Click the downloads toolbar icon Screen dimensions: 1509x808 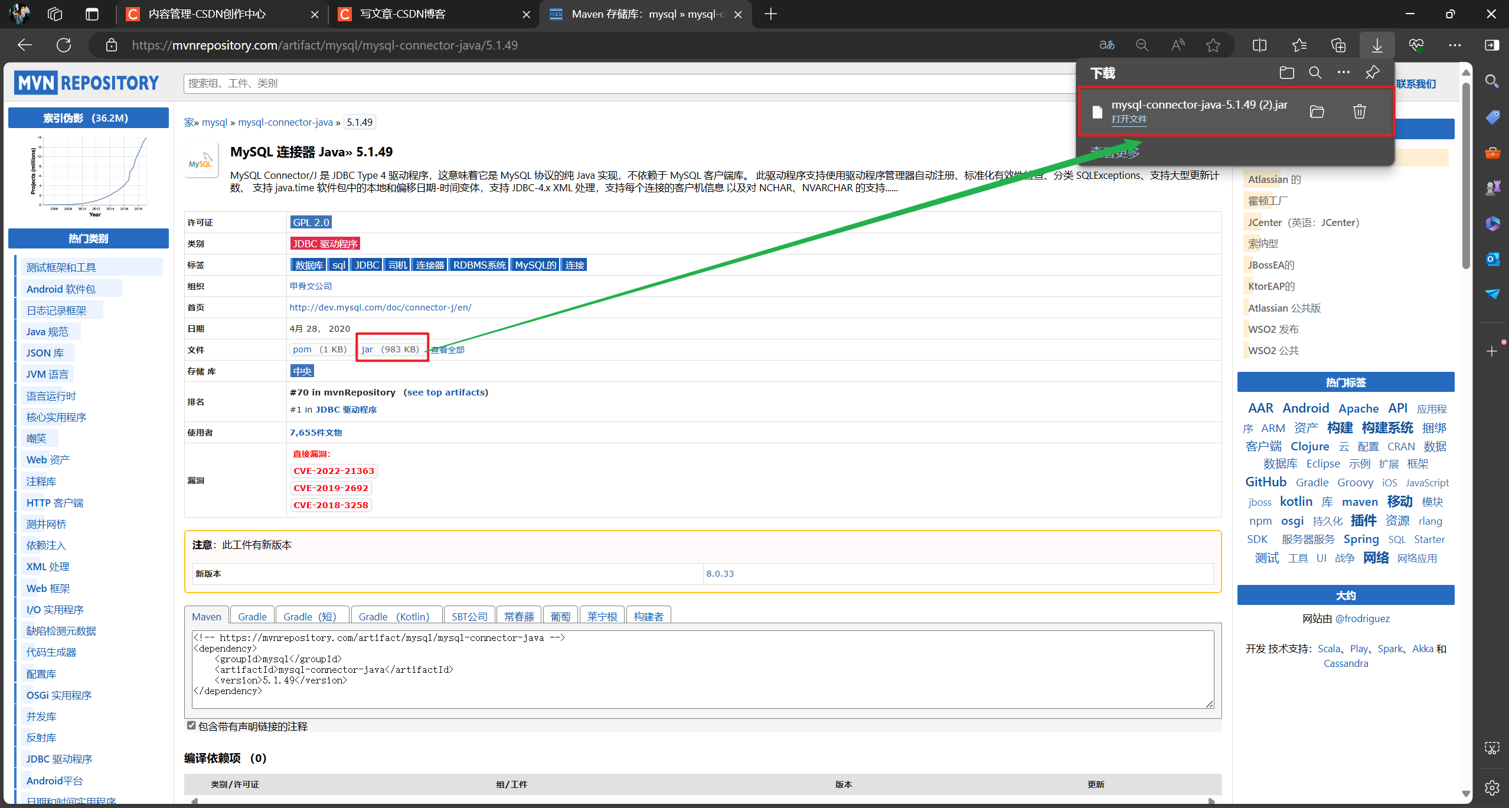[1377, 45]
